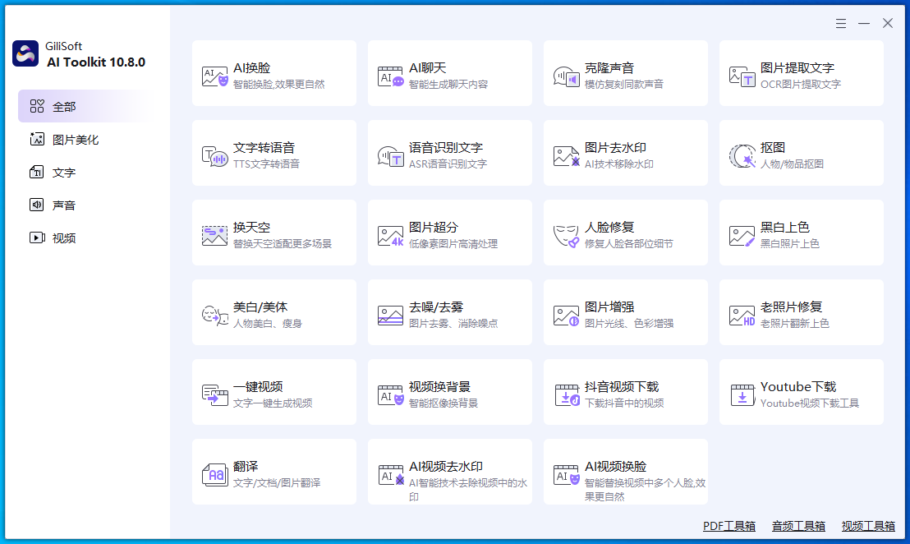Click the 文字一键生成视频 description

point(273,403)
